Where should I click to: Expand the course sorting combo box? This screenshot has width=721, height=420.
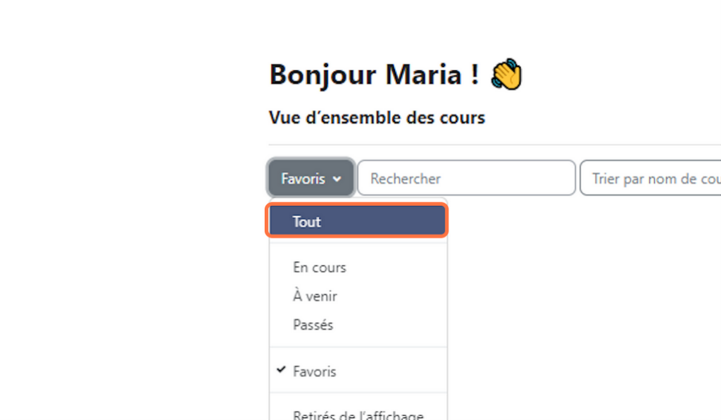651,178
